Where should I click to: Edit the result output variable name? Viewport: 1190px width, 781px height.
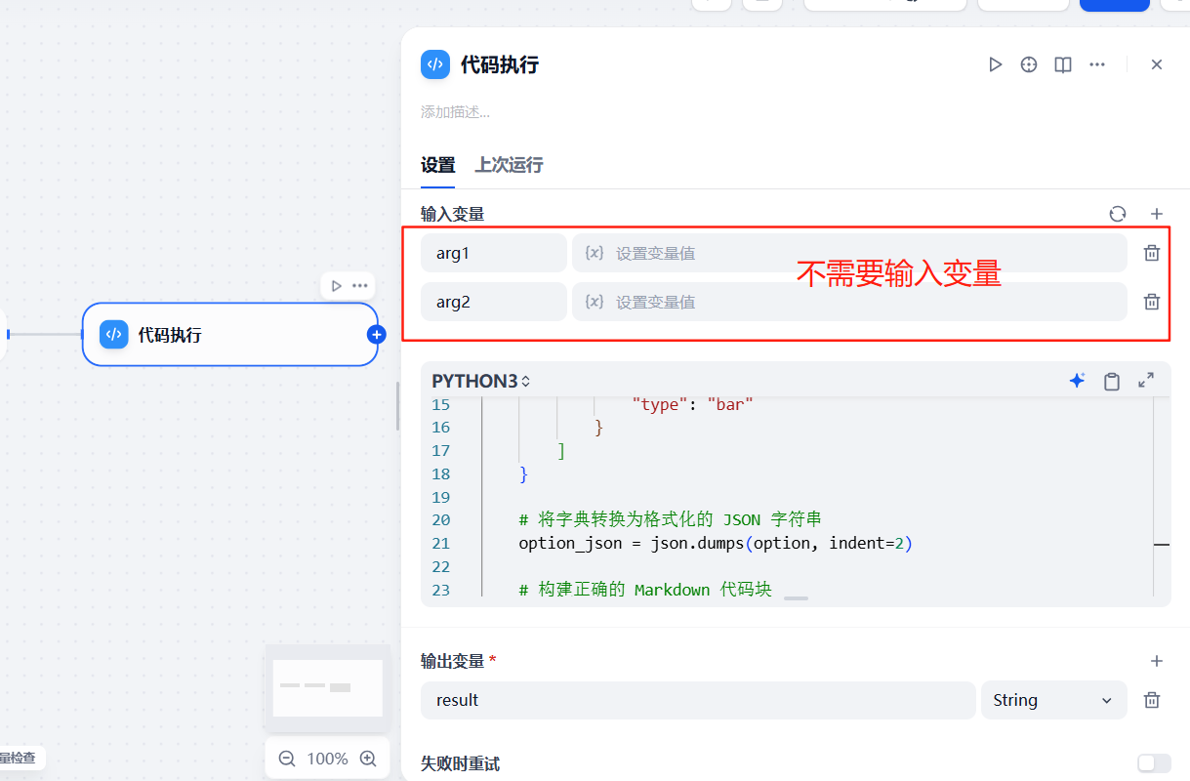pyautogui.click(x=698, y=700)
